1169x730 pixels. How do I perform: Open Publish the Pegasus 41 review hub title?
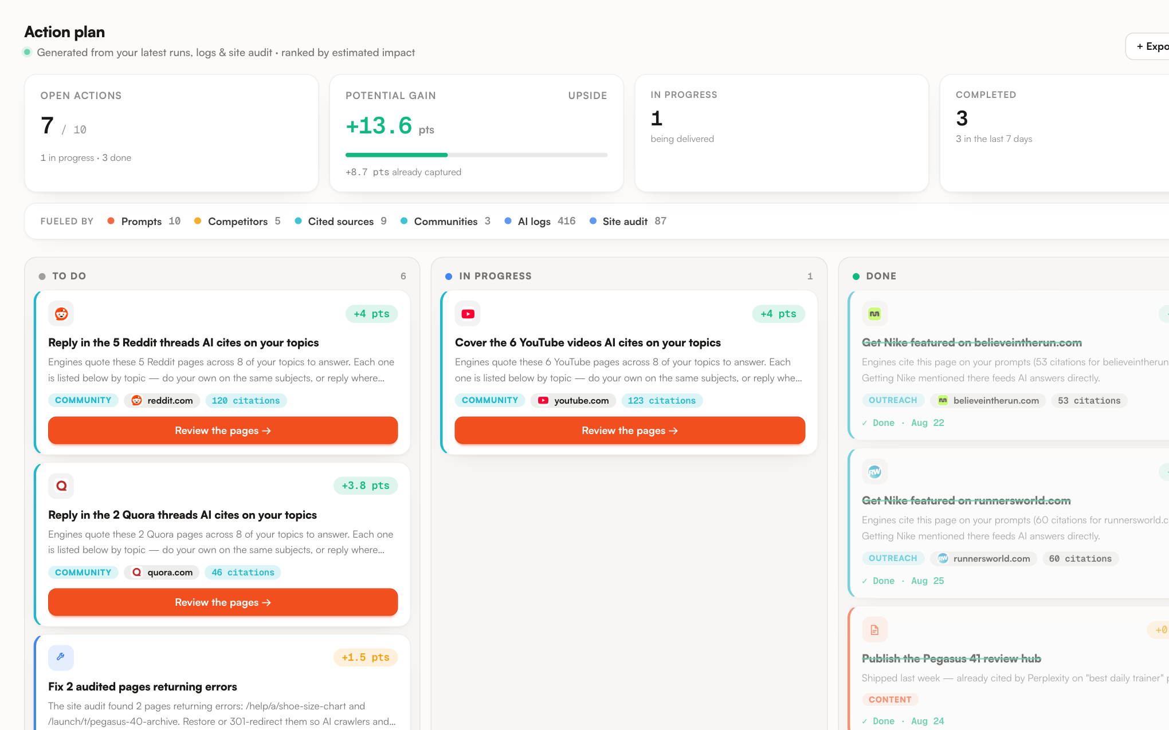(951, 658)
